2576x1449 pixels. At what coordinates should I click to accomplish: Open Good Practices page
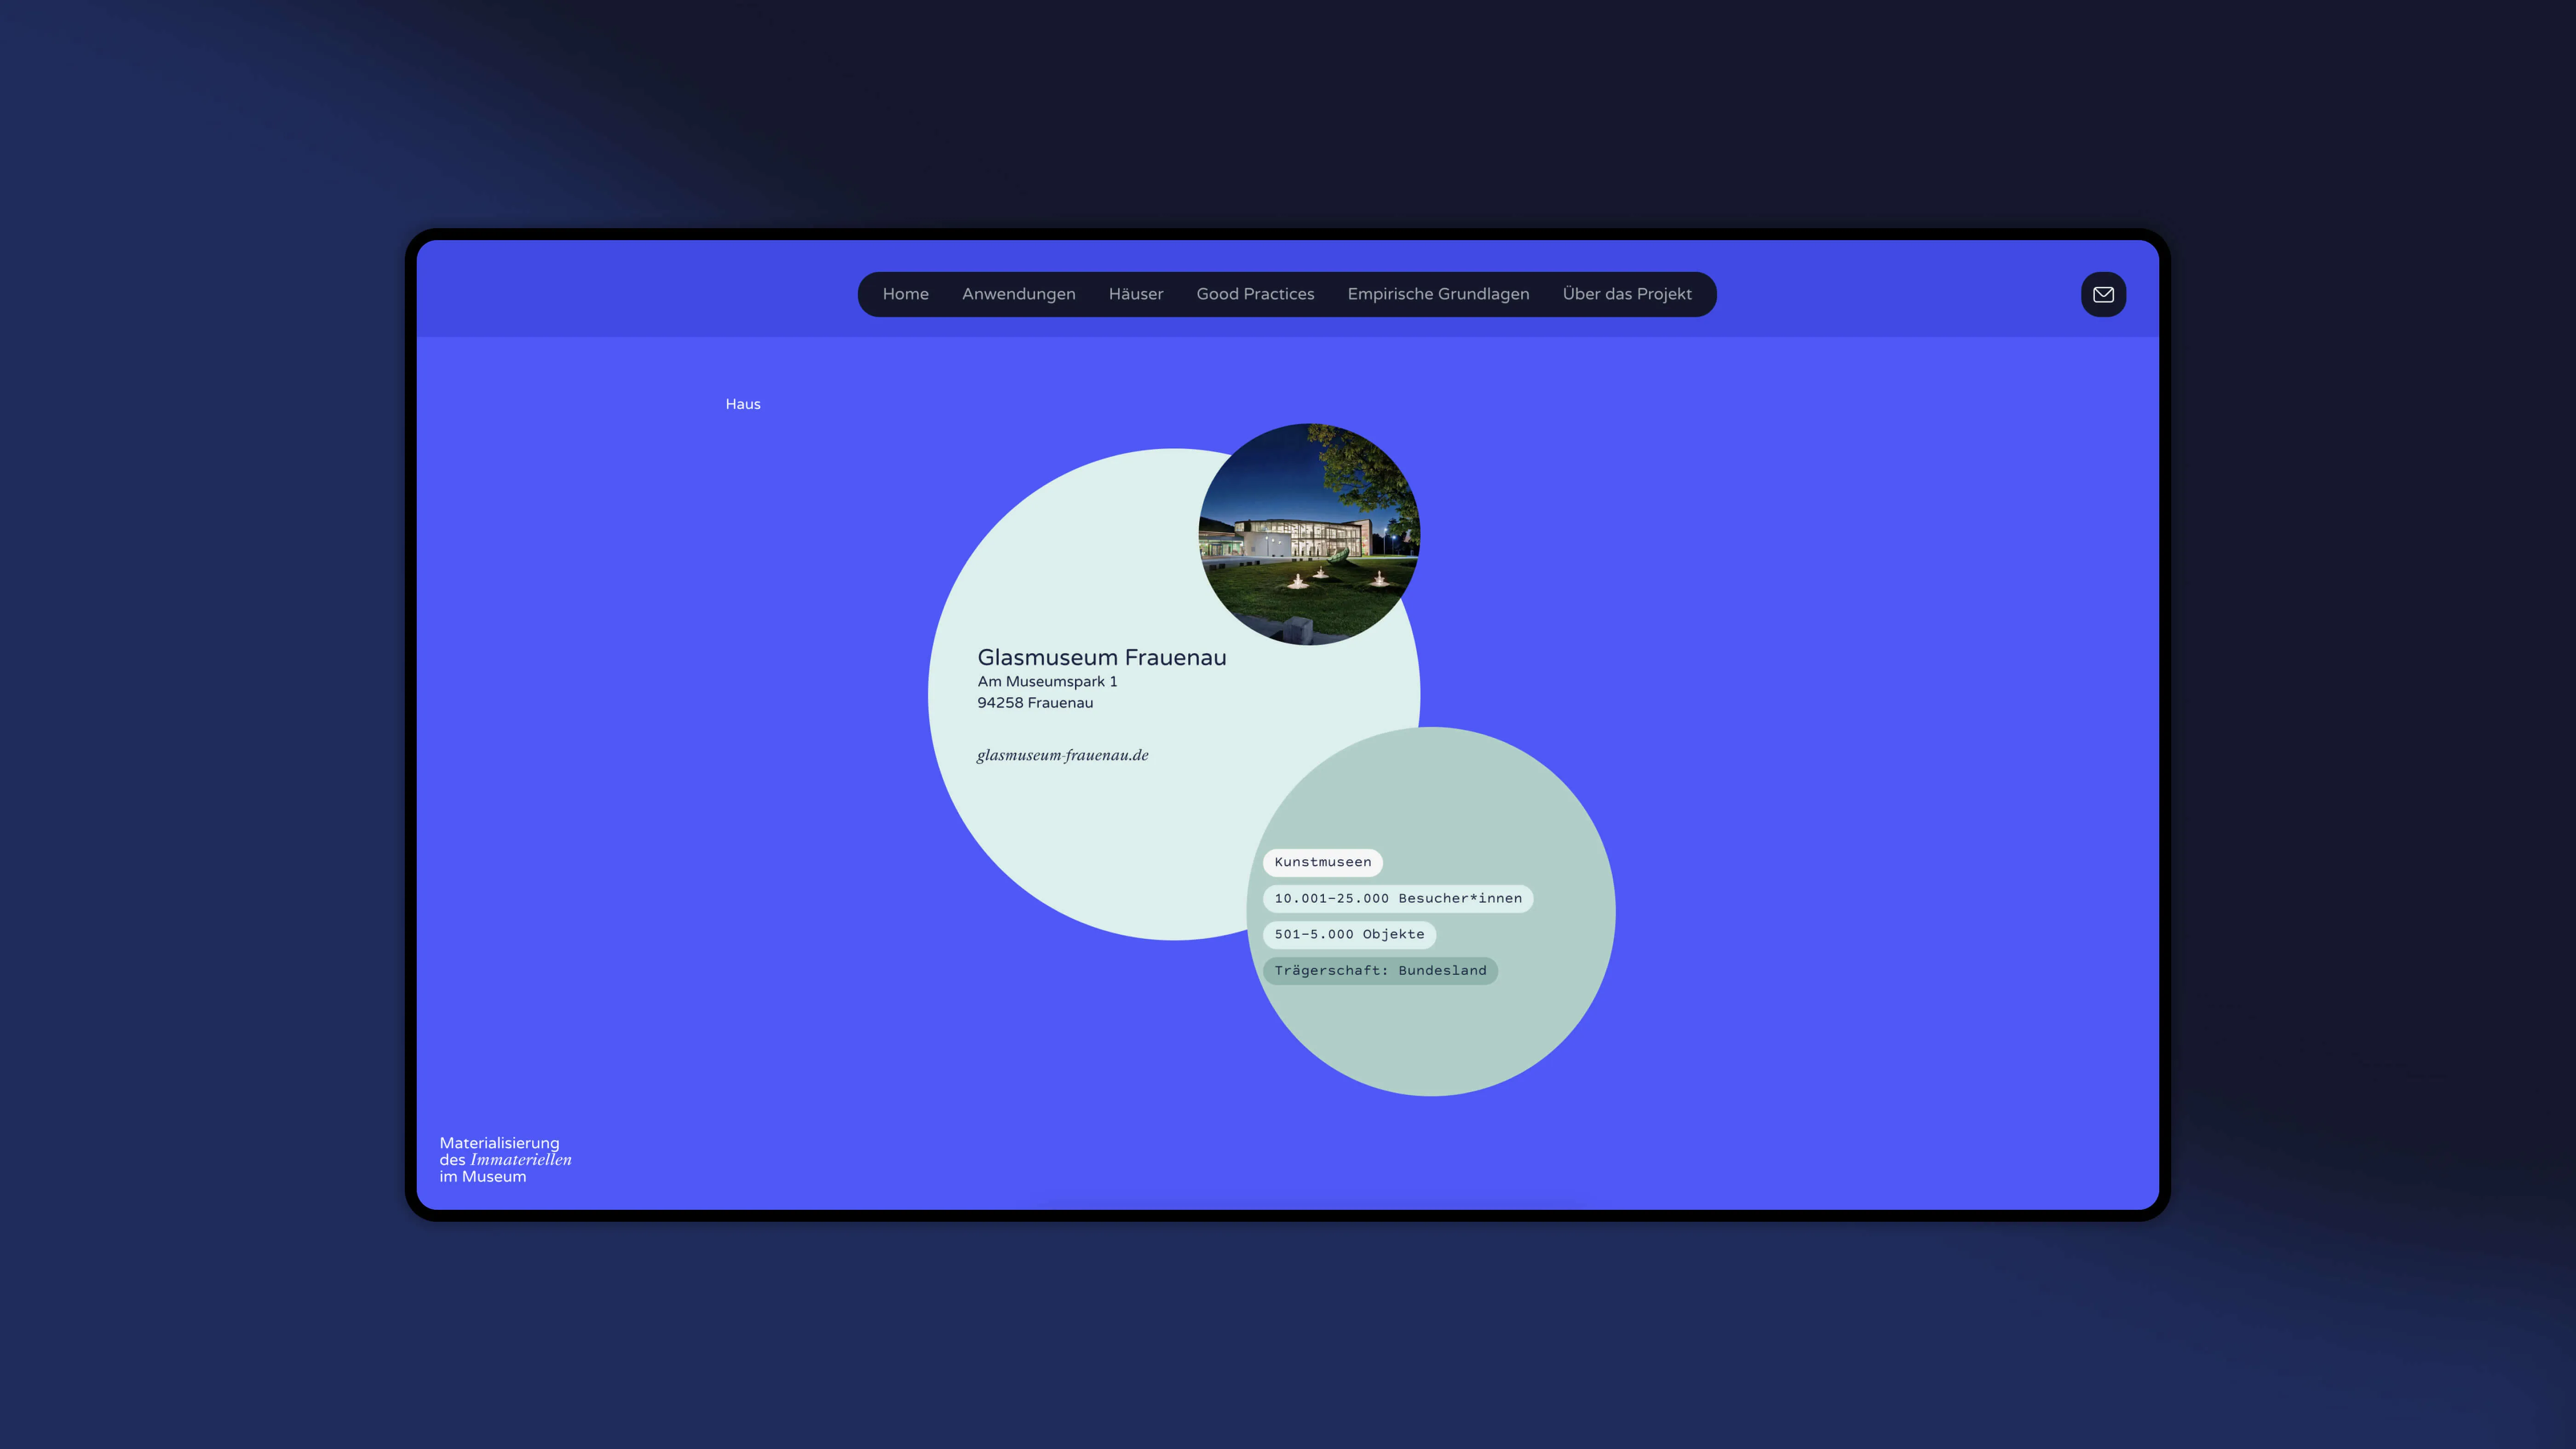tap(1255, 294)
